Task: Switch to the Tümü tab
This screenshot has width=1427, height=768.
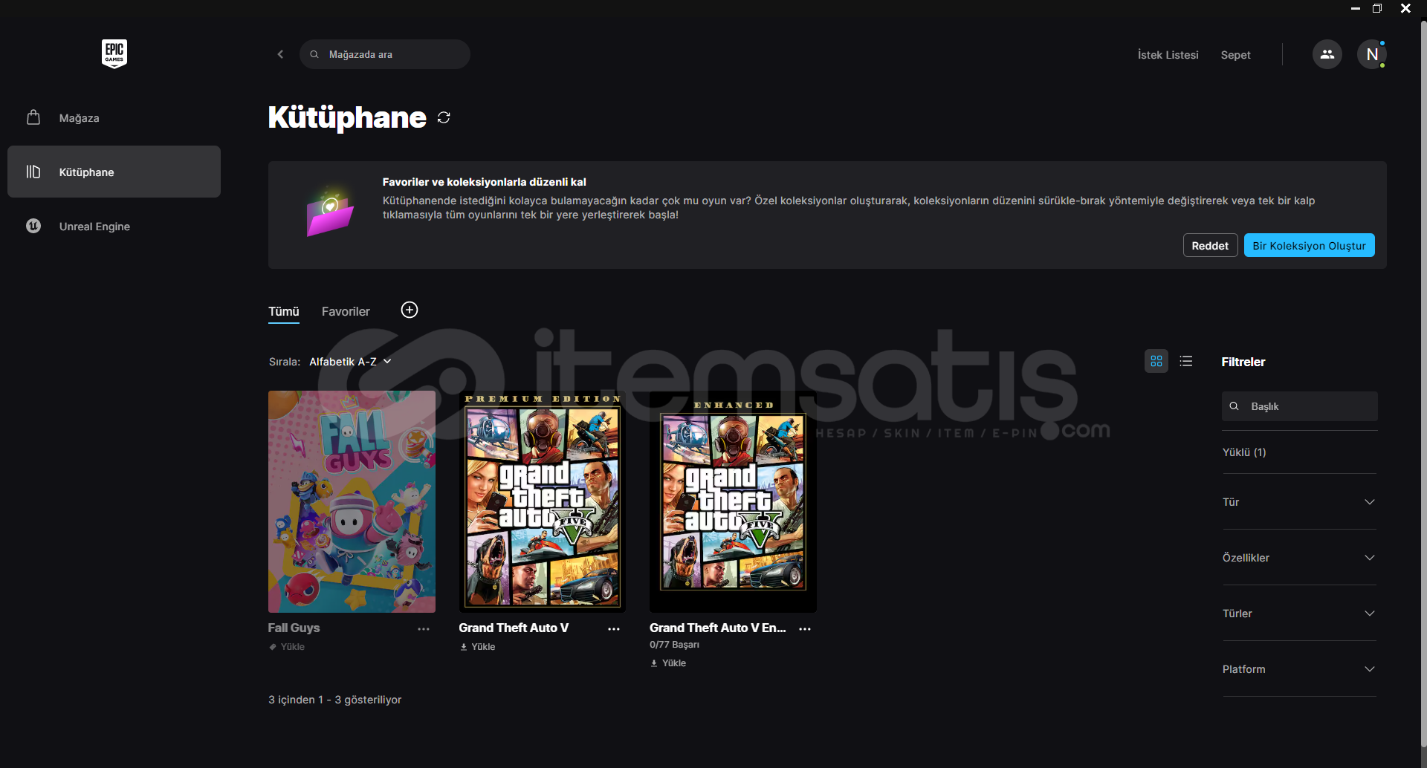Action: click(x=284, y=312)
